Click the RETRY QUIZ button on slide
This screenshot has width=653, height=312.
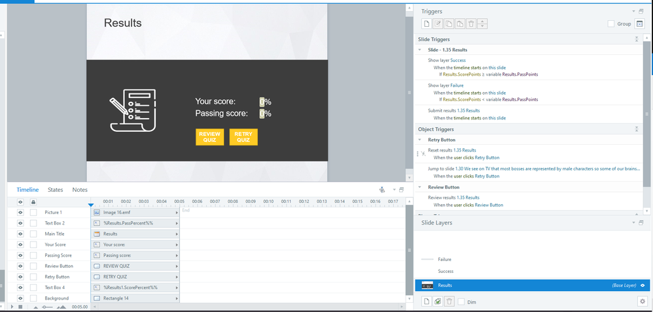243,137
